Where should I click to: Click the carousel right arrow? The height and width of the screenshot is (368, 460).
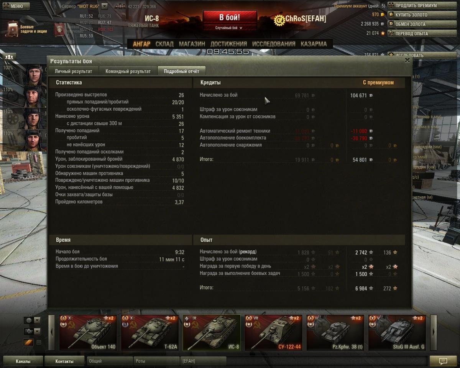click(434, 333)
